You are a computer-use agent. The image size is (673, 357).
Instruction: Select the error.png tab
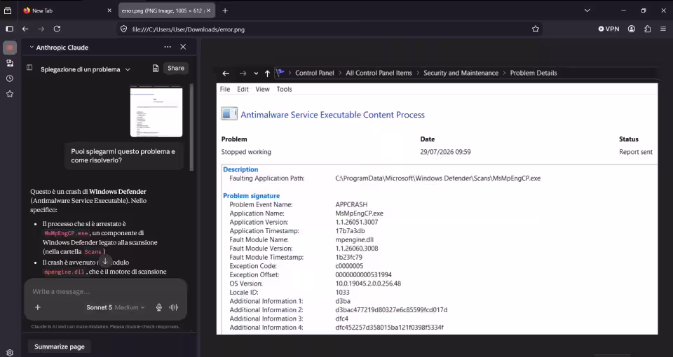(167, 10)
